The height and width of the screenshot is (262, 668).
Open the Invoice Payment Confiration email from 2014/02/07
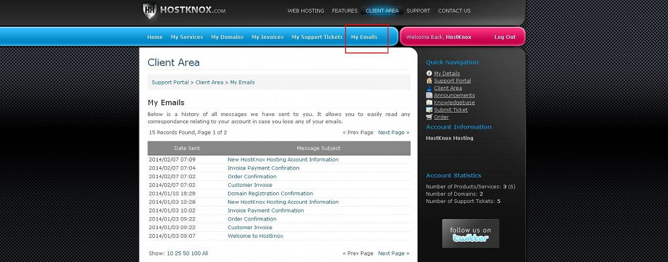pyautogui.click(x=264, y=168)
